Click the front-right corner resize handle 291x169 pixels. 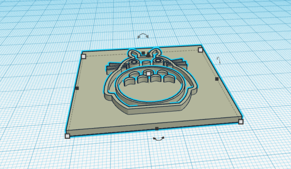coord(241,122)
